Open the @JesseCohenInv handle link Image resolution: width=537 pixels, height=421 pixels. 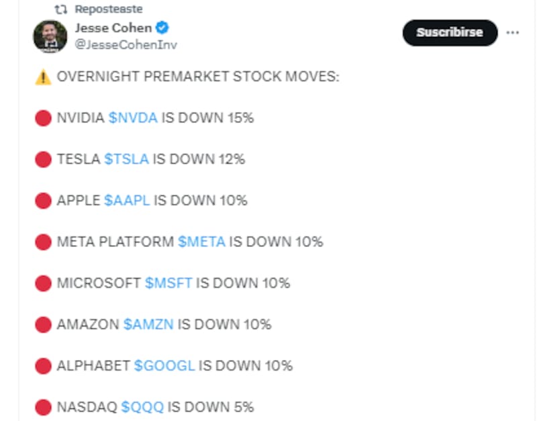point(126,45)
